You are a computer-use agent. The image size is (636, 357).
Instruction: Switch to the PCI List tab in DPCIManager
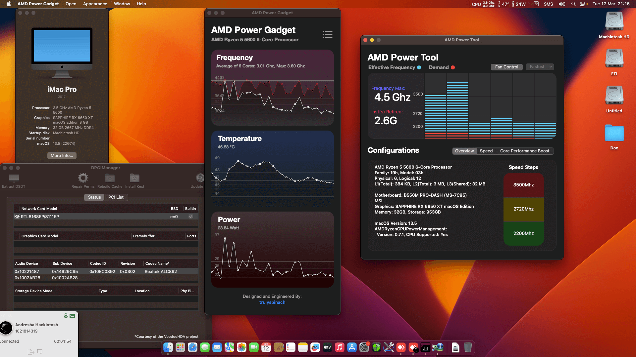(x=116, y=197)
